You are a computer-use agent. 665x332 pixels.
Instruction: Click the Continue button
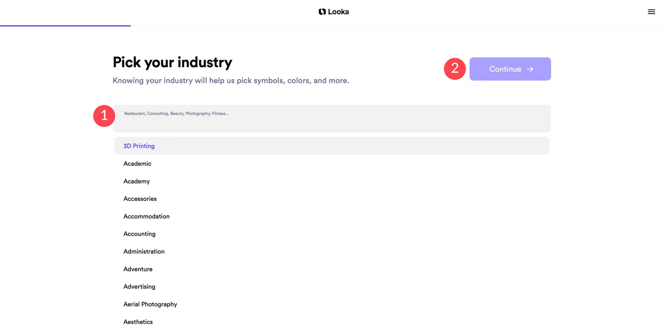click(x=510, y=69)
